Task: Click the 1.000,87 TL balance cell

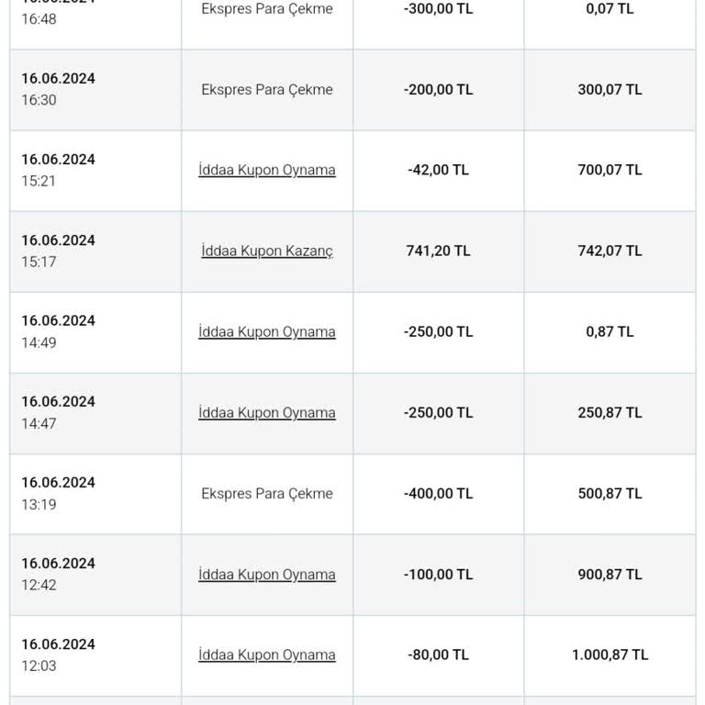Action: pos(610,655)
